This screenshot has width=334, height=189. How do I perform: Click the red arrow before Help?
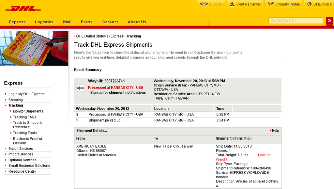[270, 131]
